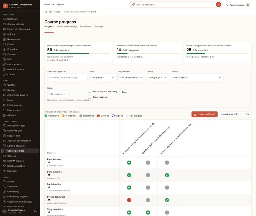Viewport: 256px width, 216px height.
Task: Click graduation cap icon under Piotr Adamiec
Action: tap(49, 162)
